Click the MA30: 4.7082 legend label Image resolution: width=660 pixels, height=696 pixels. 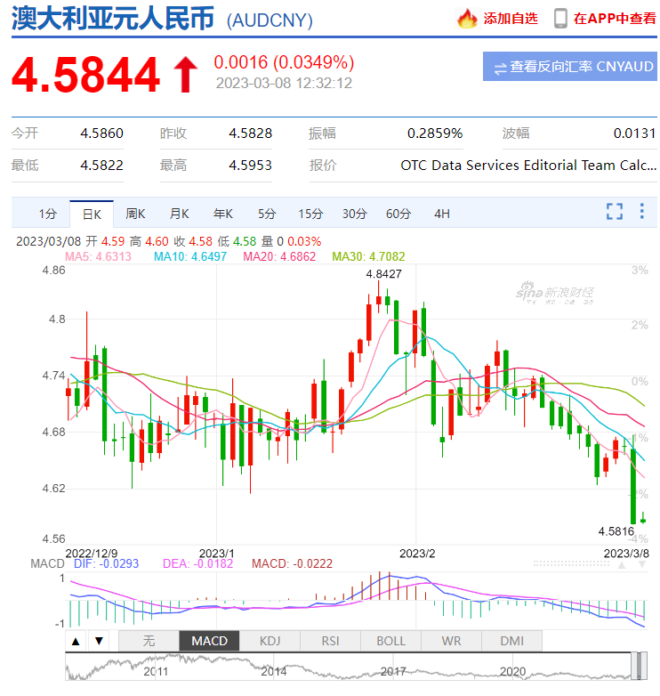pos(368,256)
